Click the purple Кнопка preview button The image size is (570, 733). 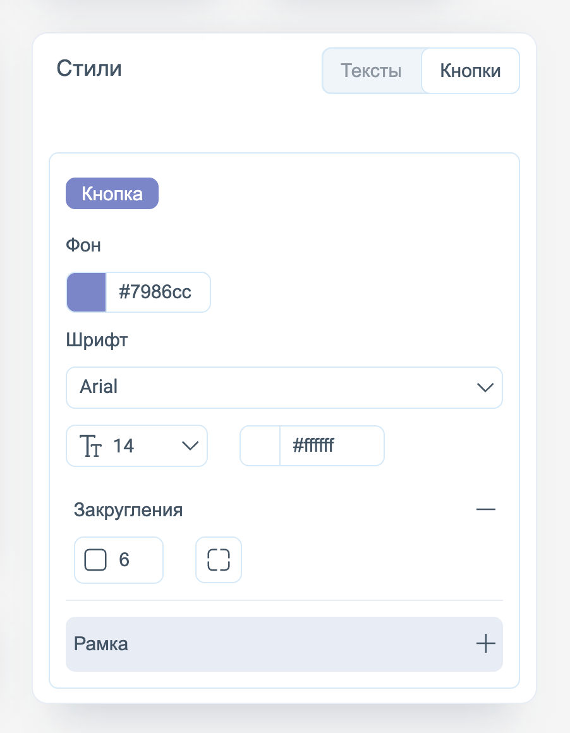[112, 193]
